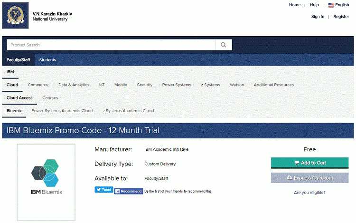Focus the Product Search field
Viewport: 356px width, 223px height.
(111, 45)
